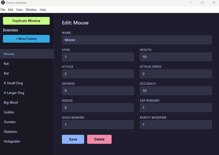Click the GOLD REWARD input field

coord(98,125)
